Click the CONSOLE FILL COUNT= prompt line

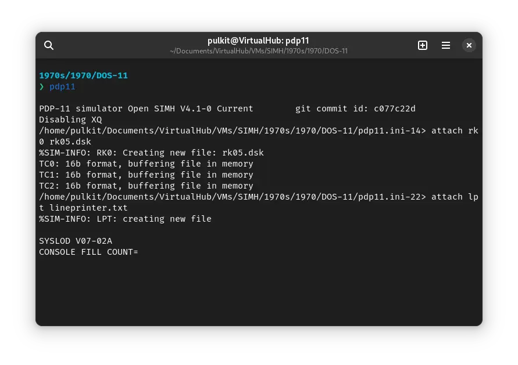click(88, 252)
